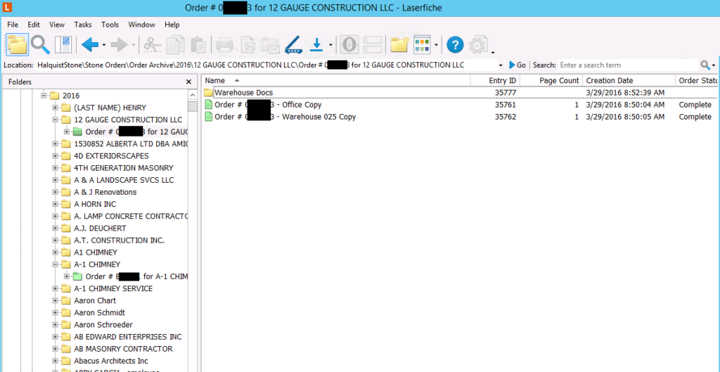Select the Abacus Architects Inc folder
Screen dimensions: 720x372
point(110,361)
